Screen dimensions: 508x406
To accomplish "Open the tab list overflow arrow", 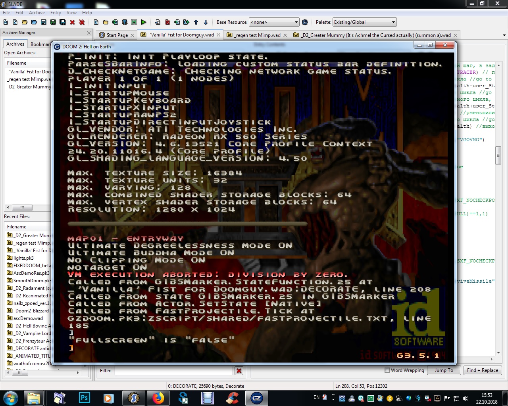I will coord(504,35).
